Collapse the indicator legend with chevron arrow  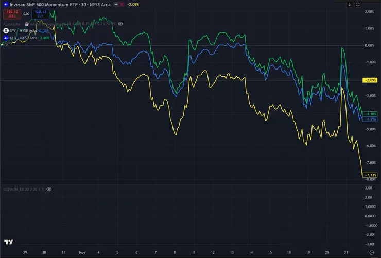pos(7,45)
